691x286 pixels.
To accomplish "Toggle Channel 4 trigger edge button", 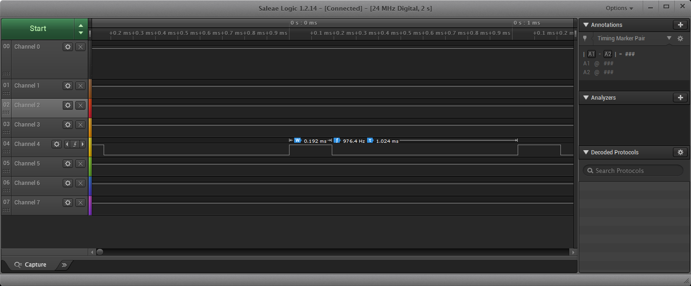I will (x=74, y=144).
